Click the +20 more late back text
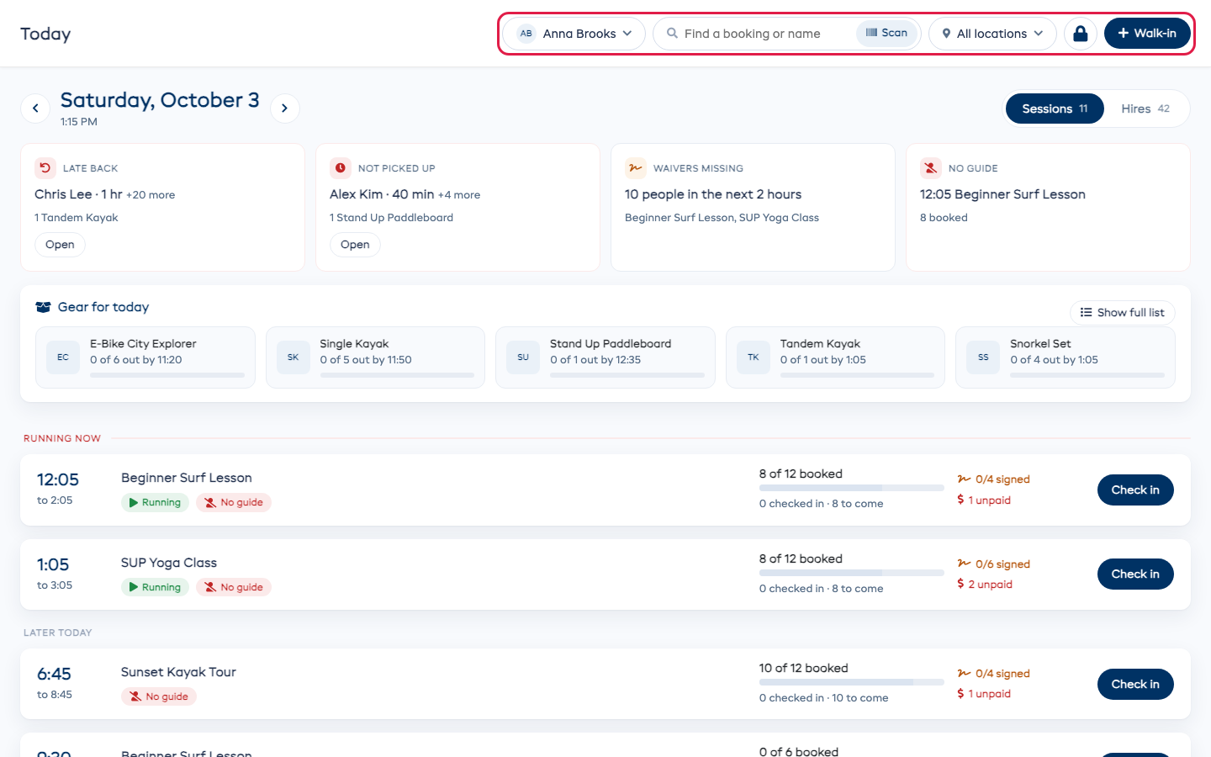This screenshot has height=757, width=1211. tap(151, 195)
